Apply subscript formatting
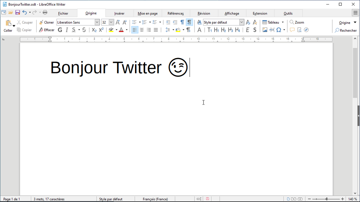This screenshot has width=360, height=202. point(94,30)
